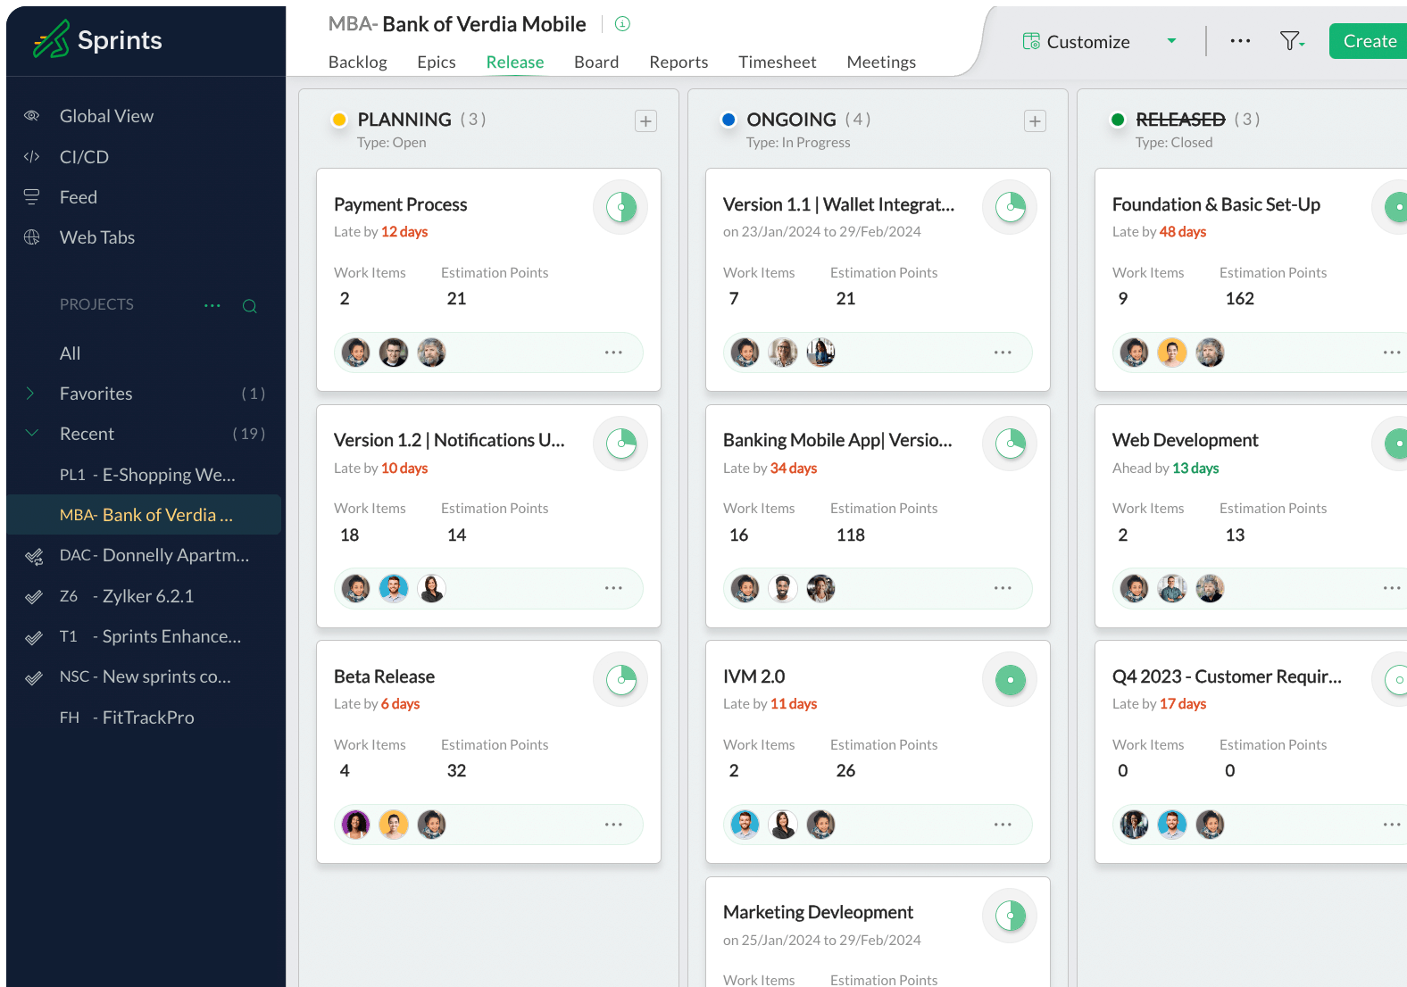Click the '48 days' late label

tap(1182, 232)
